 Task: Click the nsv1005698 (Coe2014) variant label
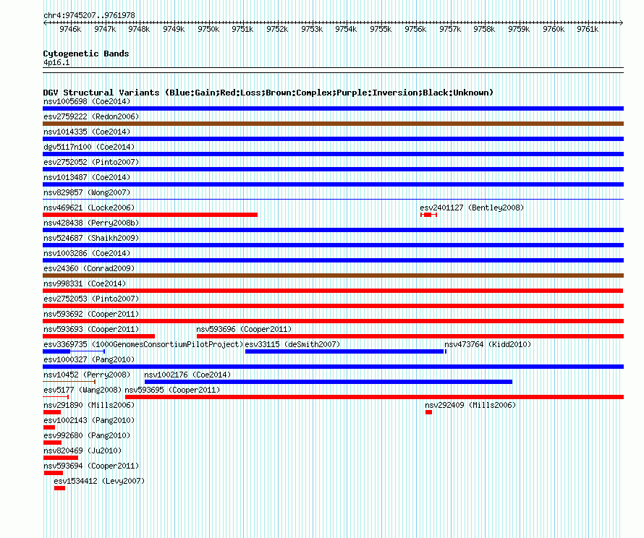pyautogui.click(x=87, y=101)
